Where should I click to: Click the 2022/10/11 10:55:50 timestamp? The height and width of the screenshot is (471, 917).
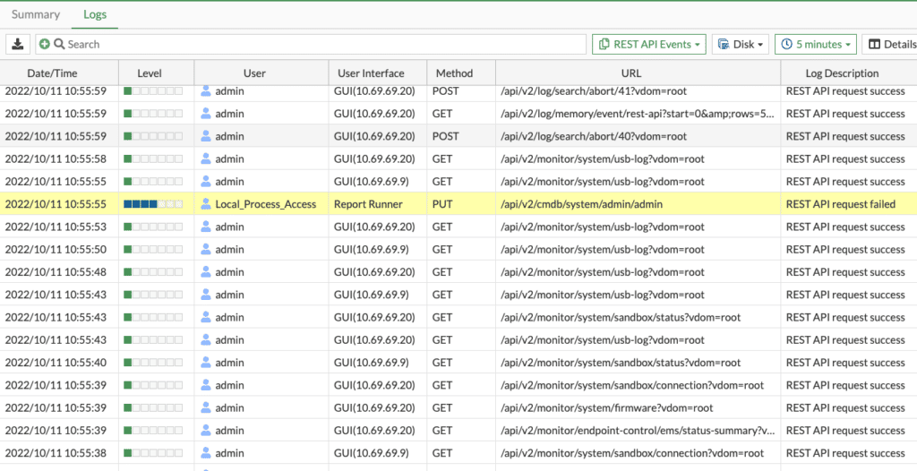click(x=56, y=249)
